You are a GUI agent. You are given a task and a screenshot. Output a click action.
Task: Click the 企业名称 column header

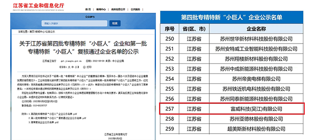click(x=256, y=29)
